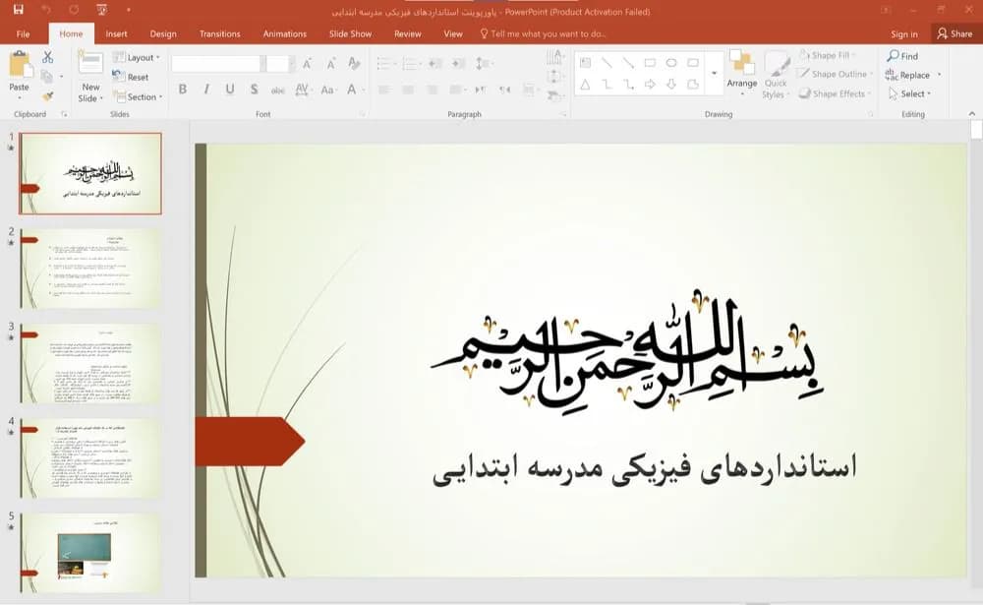Select the straight line shape
Image resolution: width=983 pixels, height=605 pixels.
607,63
